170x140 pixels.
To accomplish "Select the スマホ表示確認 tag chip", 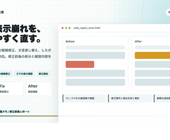I will click(x=24, y=74).
